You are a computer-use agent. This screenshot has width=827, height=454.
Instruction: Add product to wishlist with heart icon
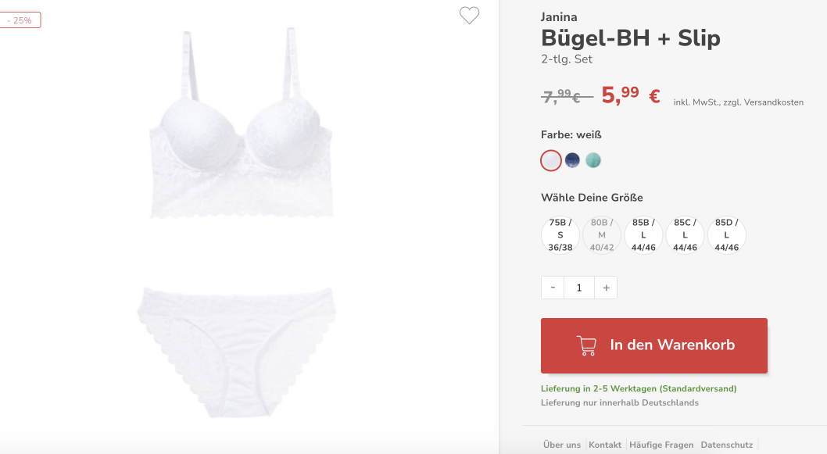(469, 16)
